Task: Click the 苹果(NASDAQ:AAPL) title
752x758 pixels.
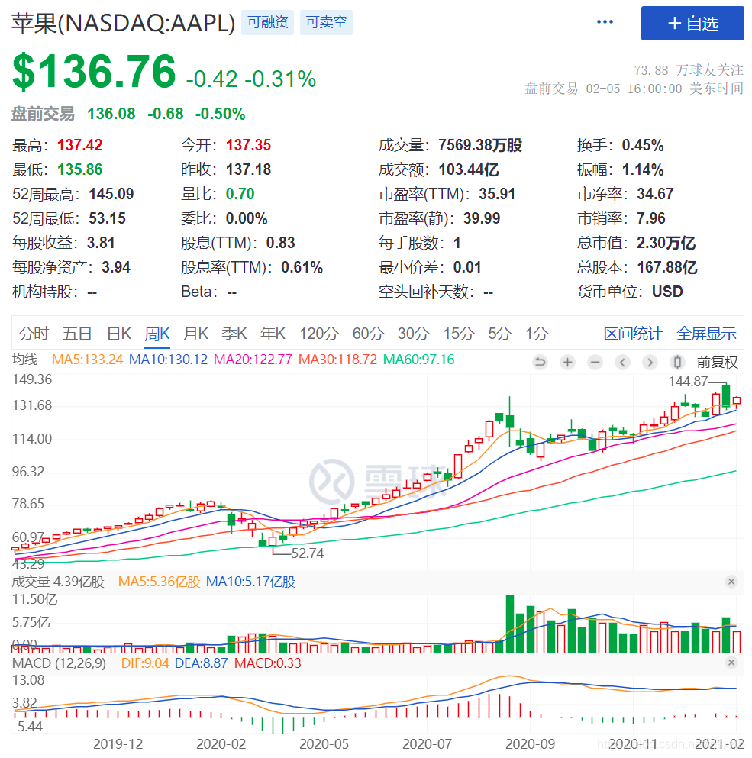Action: 124,23
